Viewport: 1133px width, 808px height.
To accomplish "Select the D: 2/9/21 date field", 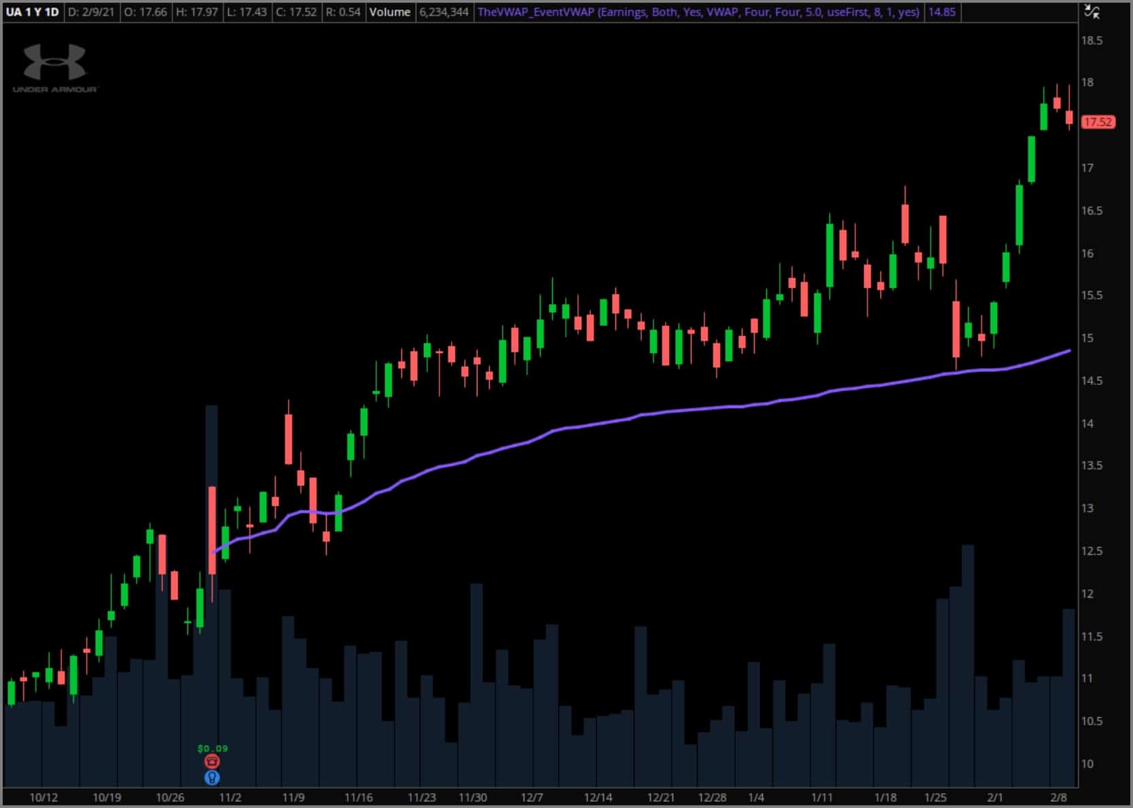I will tap(91, 12).
